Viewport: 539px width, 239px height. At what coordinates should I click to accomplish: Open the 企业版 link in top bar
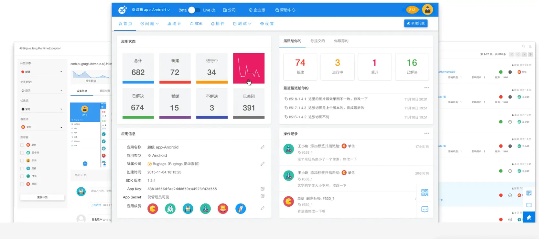257,10
